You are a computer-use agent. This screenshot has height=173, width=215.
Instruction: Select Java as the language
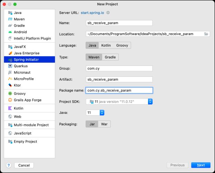(92, 45)
